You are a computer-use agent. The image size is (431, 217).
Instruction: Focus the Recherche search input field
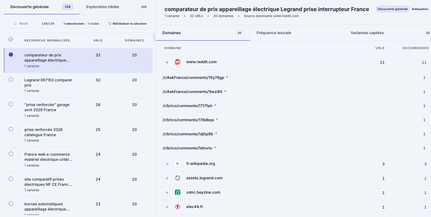point(23,24)
